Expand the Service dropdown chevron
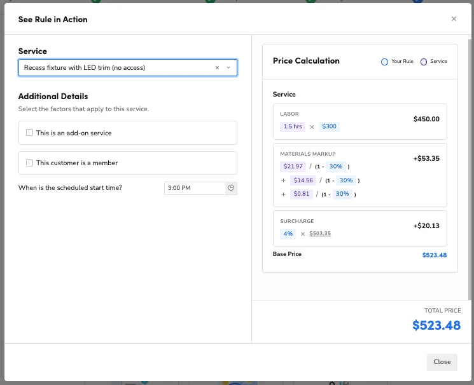 point(228,67)
